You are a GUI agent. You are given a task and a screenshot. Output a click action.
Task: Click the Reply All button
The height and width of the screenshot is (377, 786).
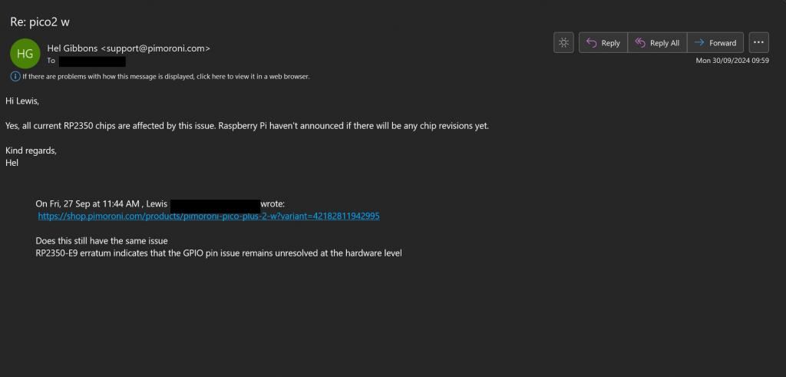pos(657,43)
